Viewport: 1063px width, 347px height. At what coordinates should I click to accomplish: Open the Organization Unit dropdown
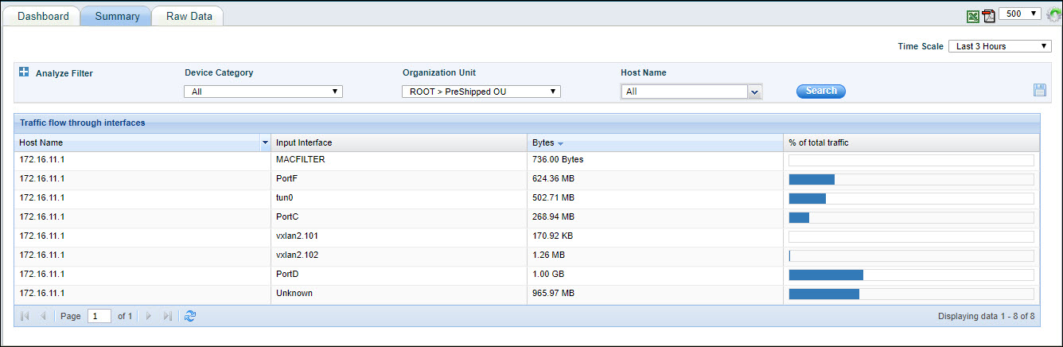481,92
